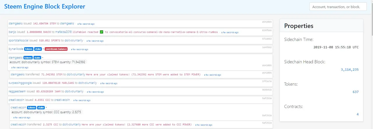
Task: Click the green checkmark emoji in banjo memo
Action: pyautogui.click(x=101, y=32)
